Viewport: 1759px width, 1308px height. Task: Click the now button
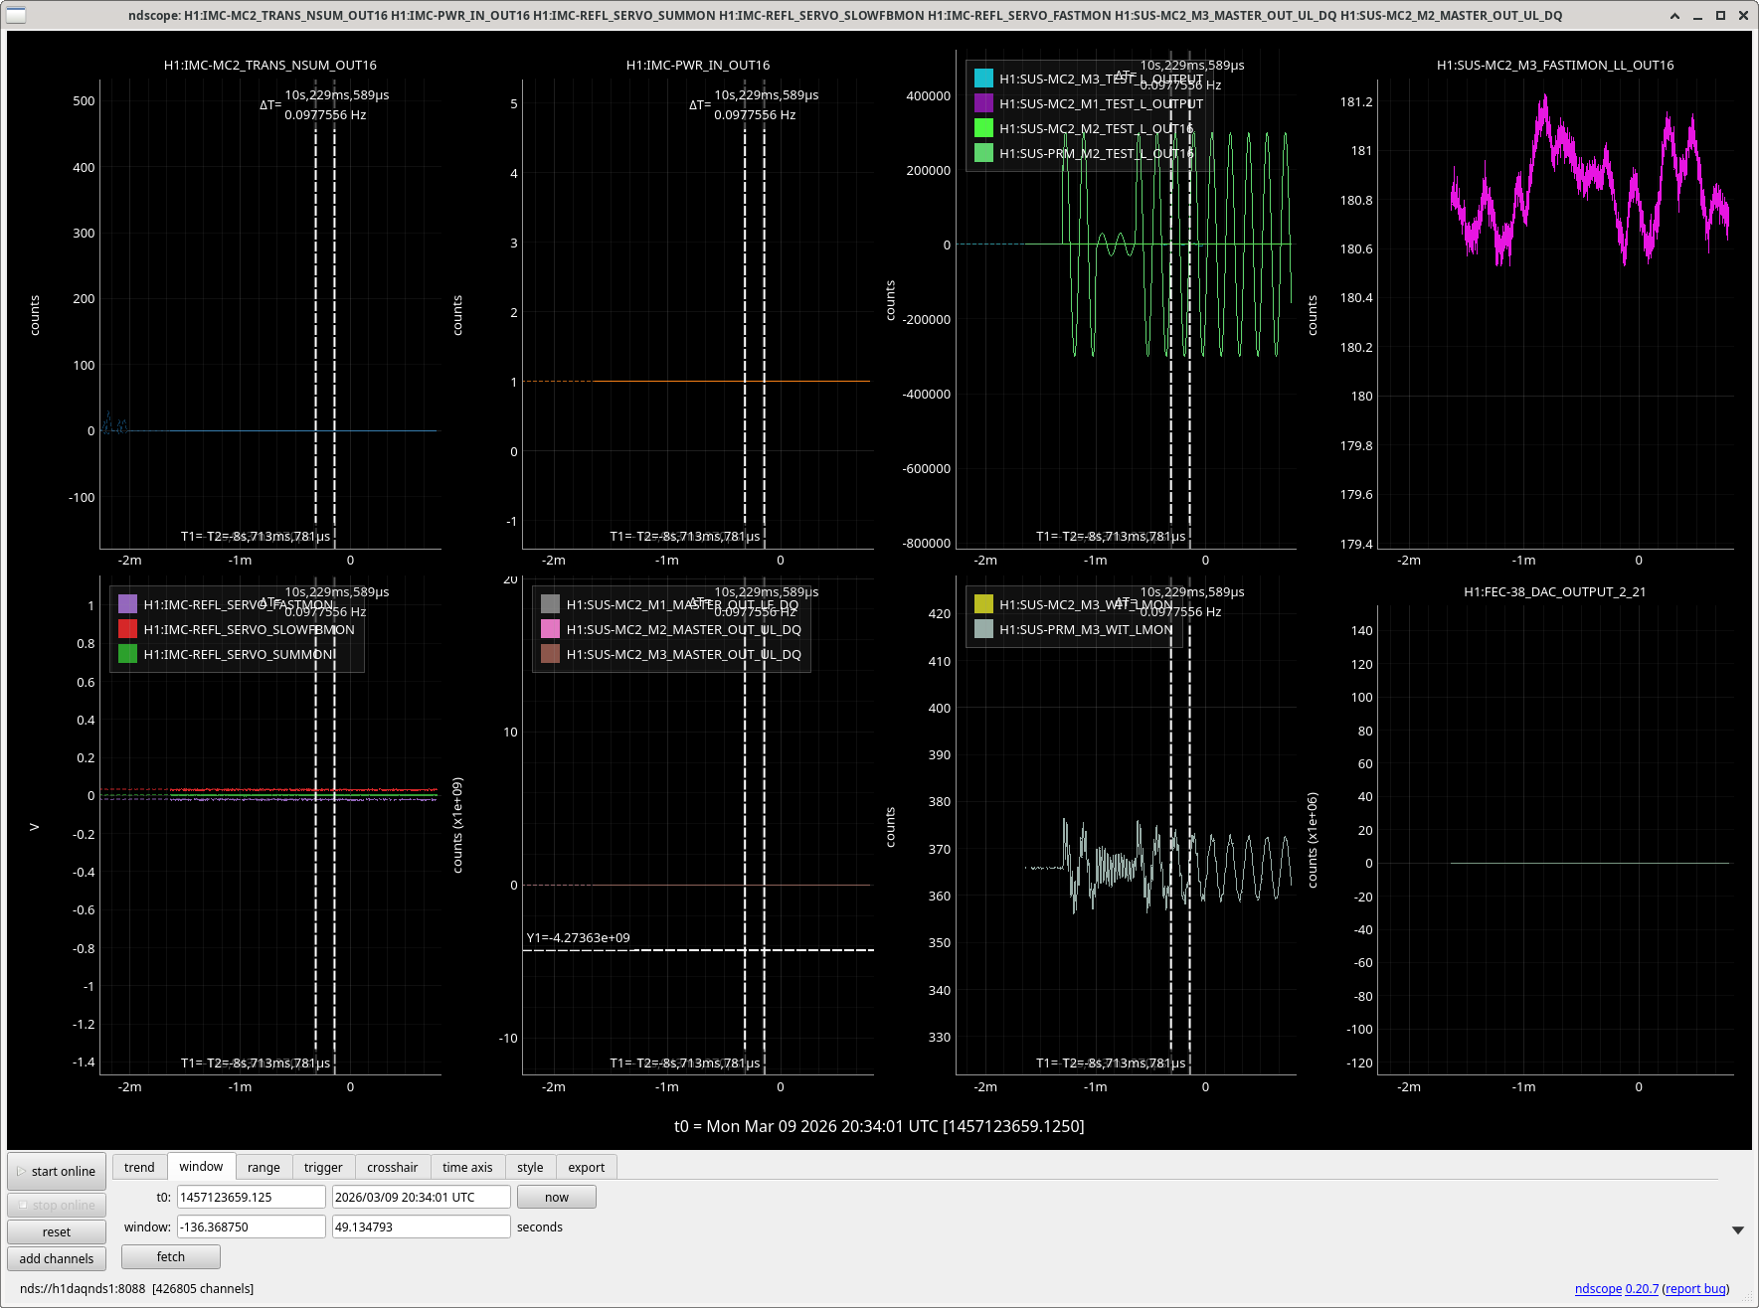click(x=556, y=1197)
